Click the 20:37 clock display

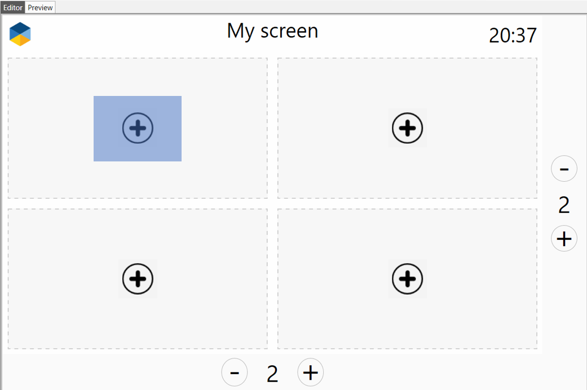[513, 36]
